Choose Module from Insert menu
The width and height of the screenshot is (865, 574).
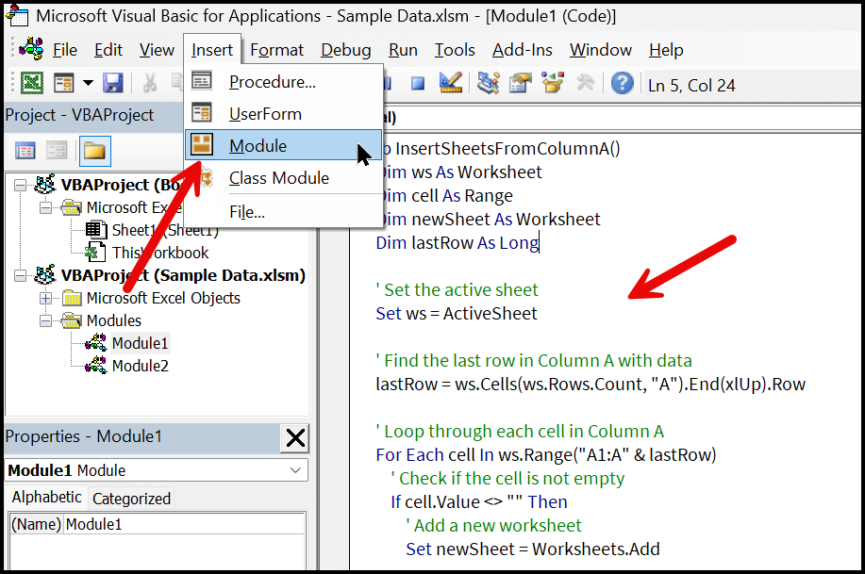(x=284, y=145)
